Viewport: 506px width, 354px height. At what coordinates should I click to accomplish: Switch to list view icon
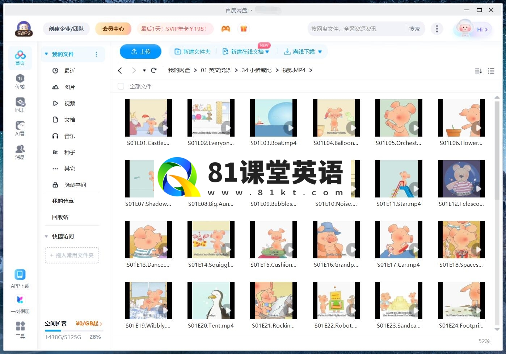pos(491,71)
